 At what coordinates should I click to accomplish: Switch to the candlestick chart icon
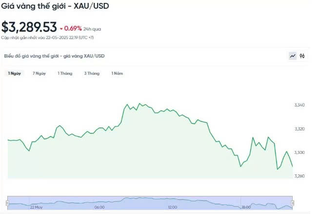pyautogui.click(x=302, y=56)
